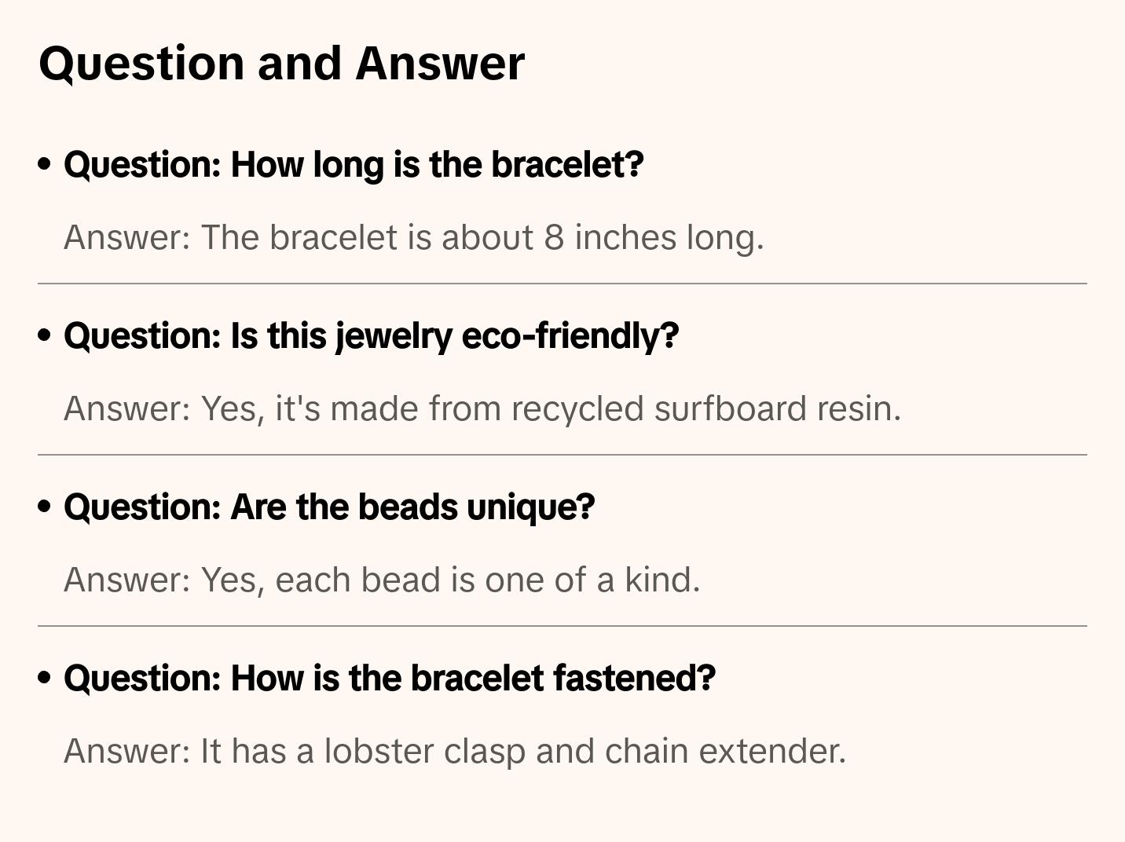Click the 'Answer:' label of the unique beads answer

coord(127,580)
